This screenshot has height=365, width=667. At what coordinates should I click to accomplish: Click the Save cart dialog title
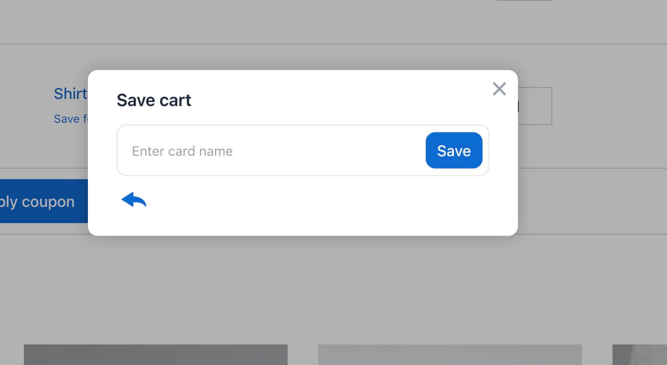click(154, 100)
